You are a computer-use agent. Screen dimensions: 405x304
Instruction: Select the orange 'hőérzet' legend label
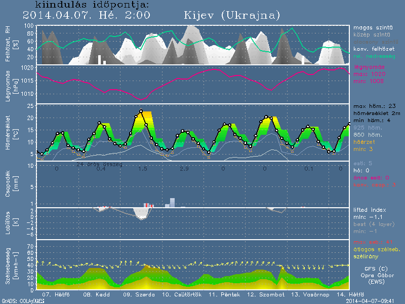click(365, 143)
